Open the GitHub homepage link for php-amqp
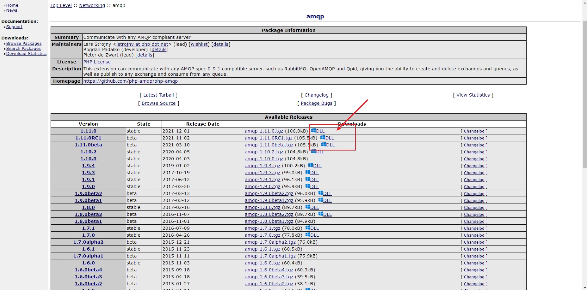The image size is (587, 290). [x=130, y=81]
